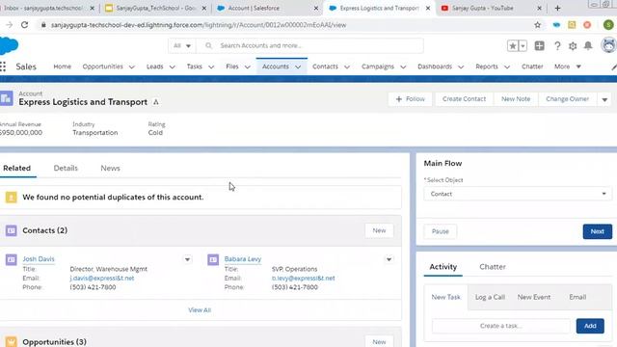
Task: Click the New Note button
Action: (x=516, y=99)
